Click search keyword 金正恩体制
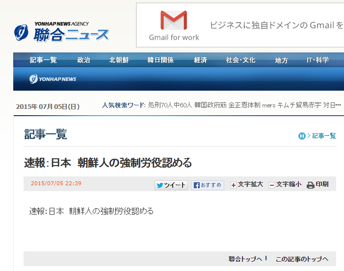 (244, 105)
